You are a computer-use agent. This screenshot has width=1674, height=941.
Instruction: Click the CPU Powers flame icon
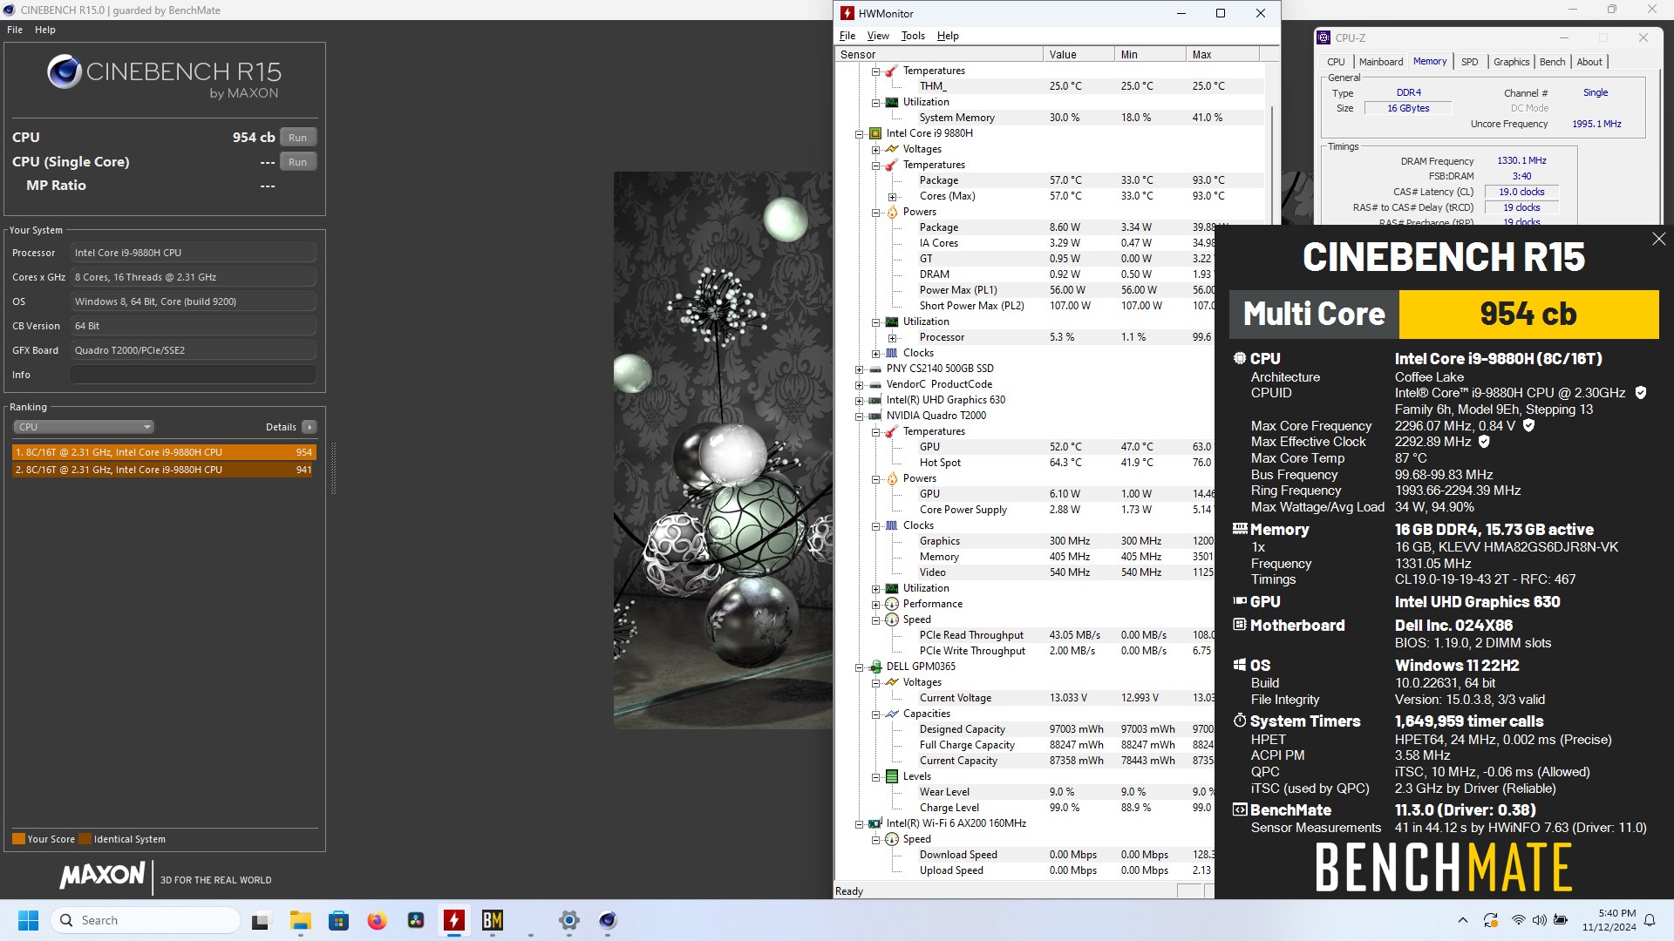pyautogui.click(x=892, y=212)
